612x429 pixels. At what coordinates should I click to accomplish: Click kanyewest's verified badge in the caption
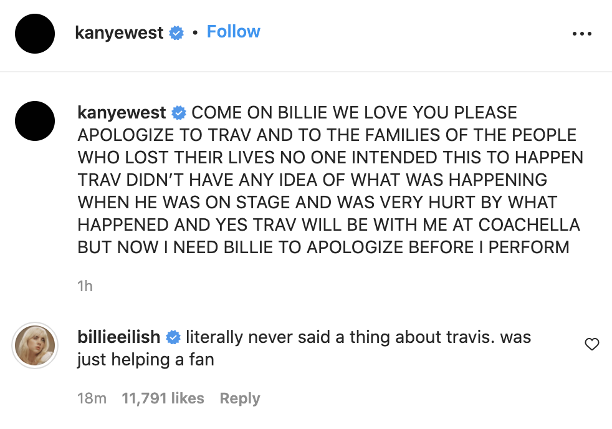click(179, 113)
